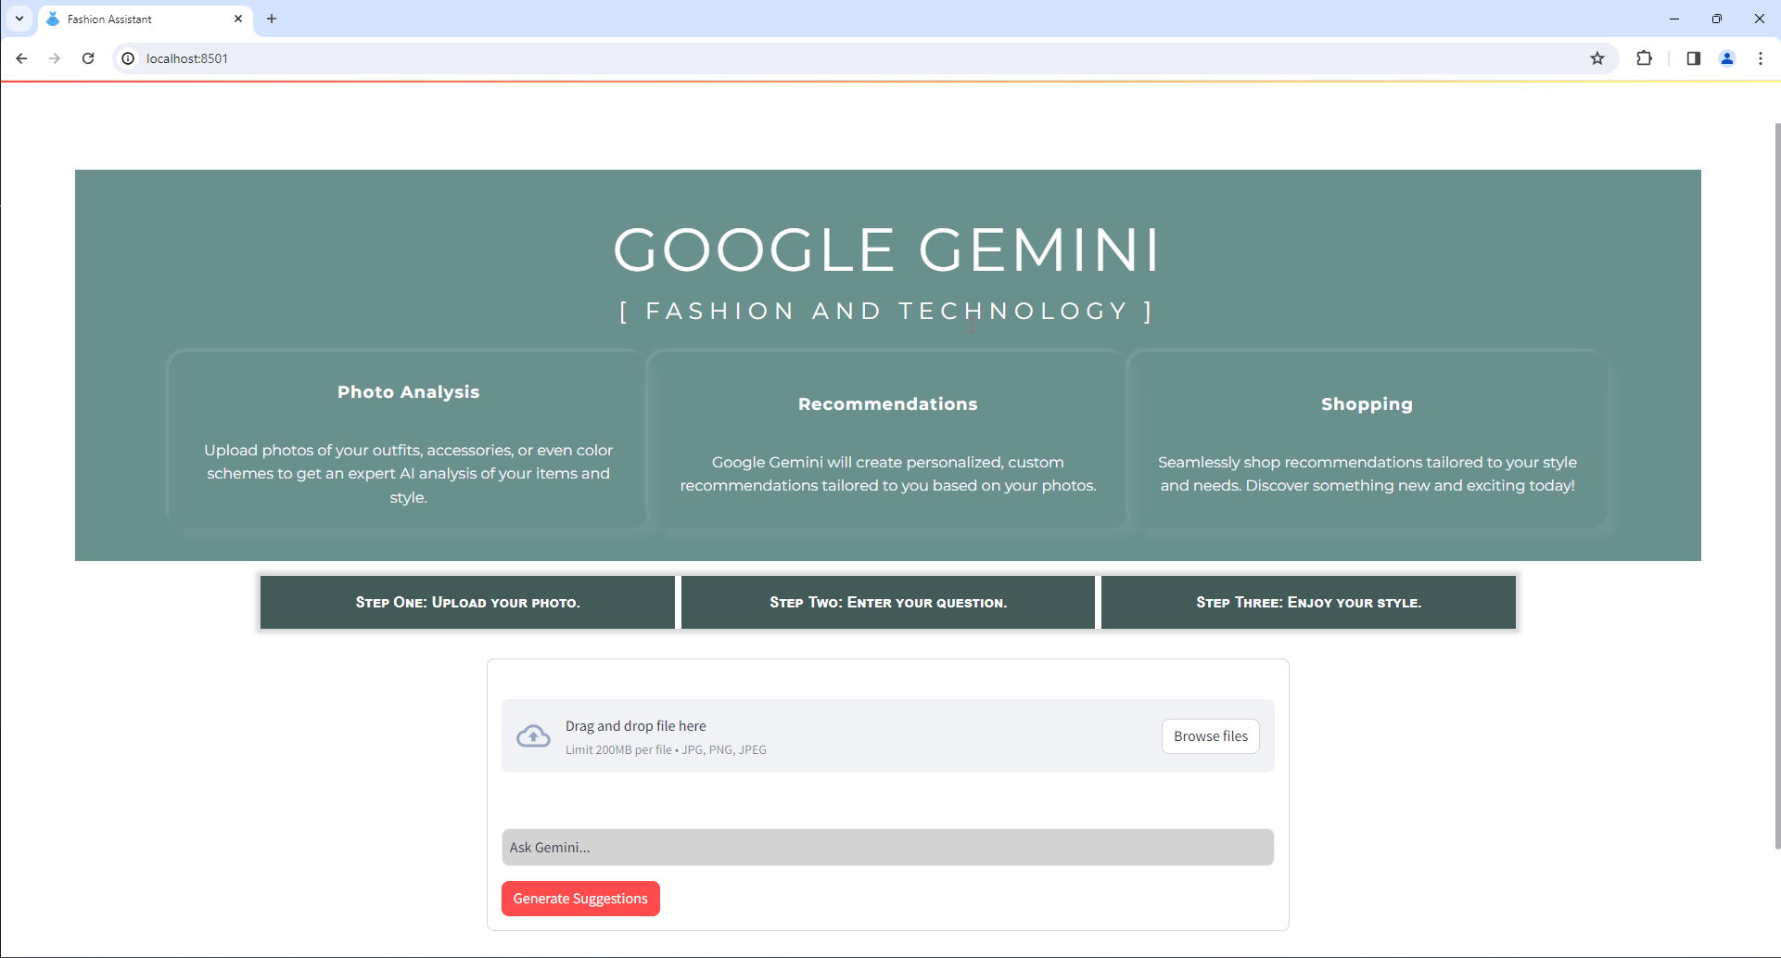Viewport: 1781px width, 958px height.
Task: Click Step One: Upload Your Photo banner
Action: pos(467,603)
